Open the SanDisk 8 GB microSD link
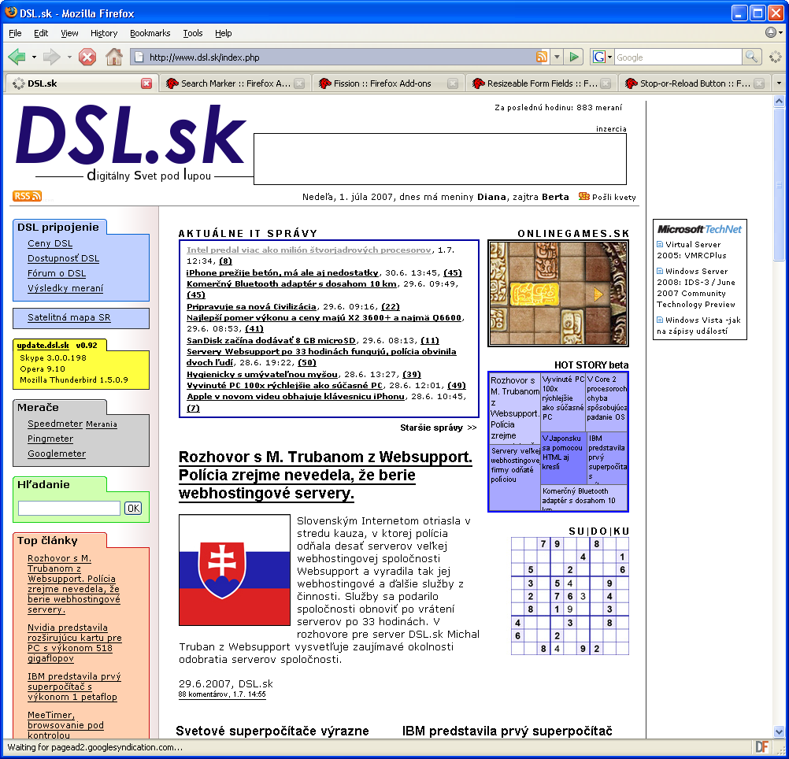This screenshot has height=759, width=789. click(271, 340)
